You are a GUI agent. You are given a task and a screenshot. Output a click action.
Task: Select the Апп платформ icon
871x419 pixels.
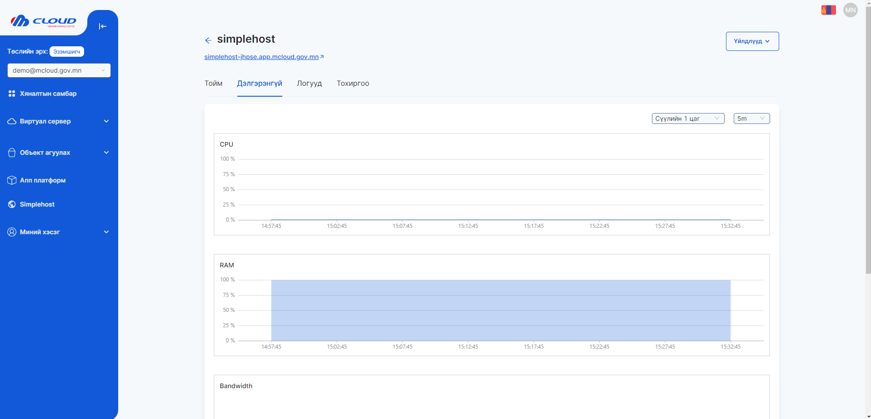[x=11, y=180]
